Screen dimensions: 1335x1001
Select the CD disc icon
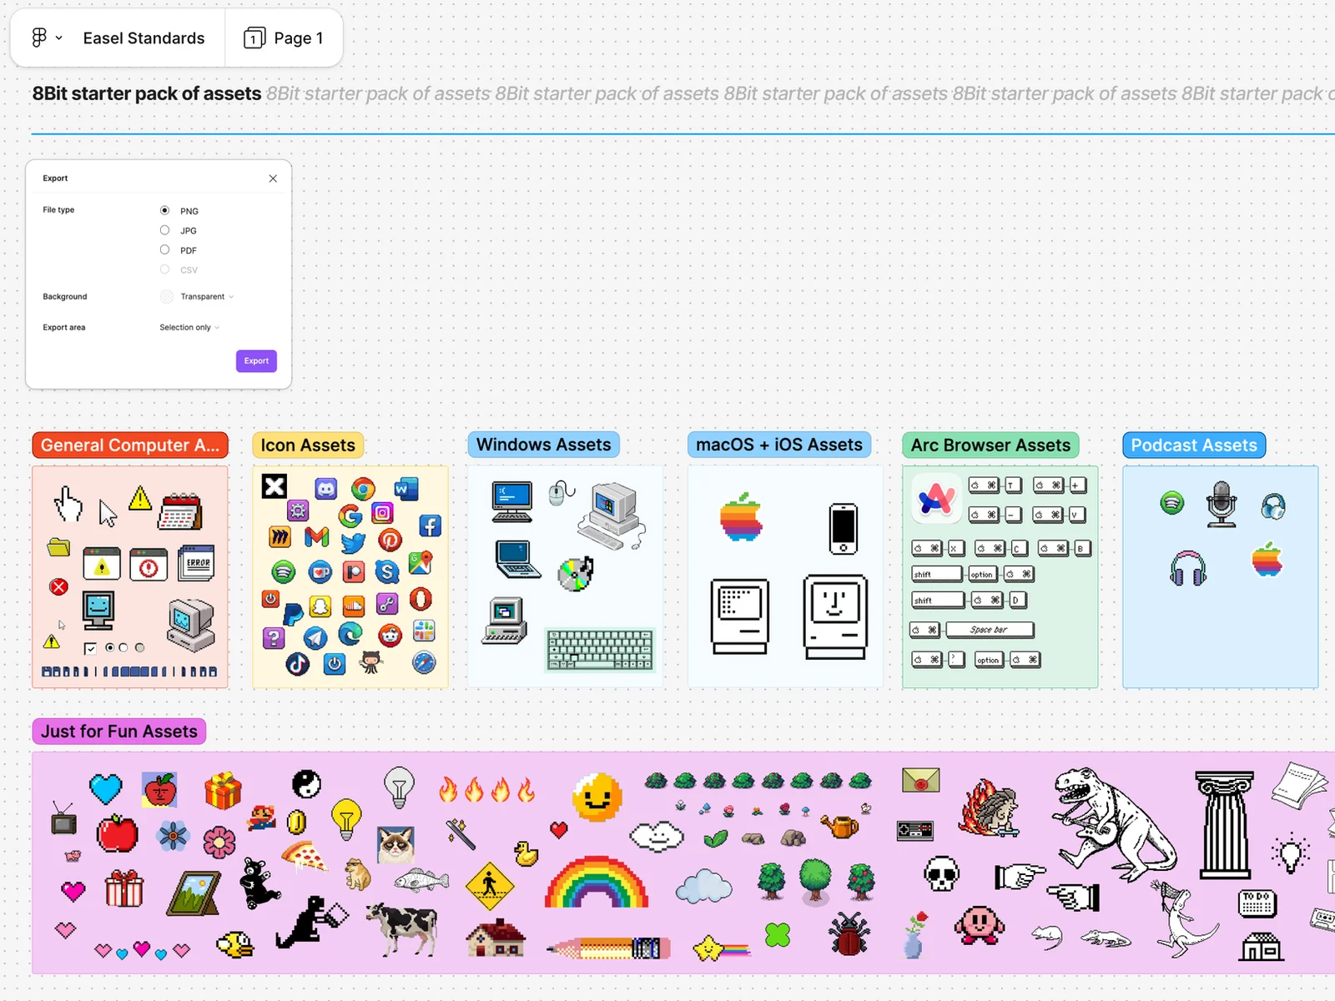coord(575,574)
